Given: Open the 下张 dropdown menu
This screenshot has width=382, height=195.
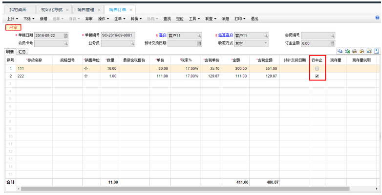Looking at the screenshot, I should [29, 19].
